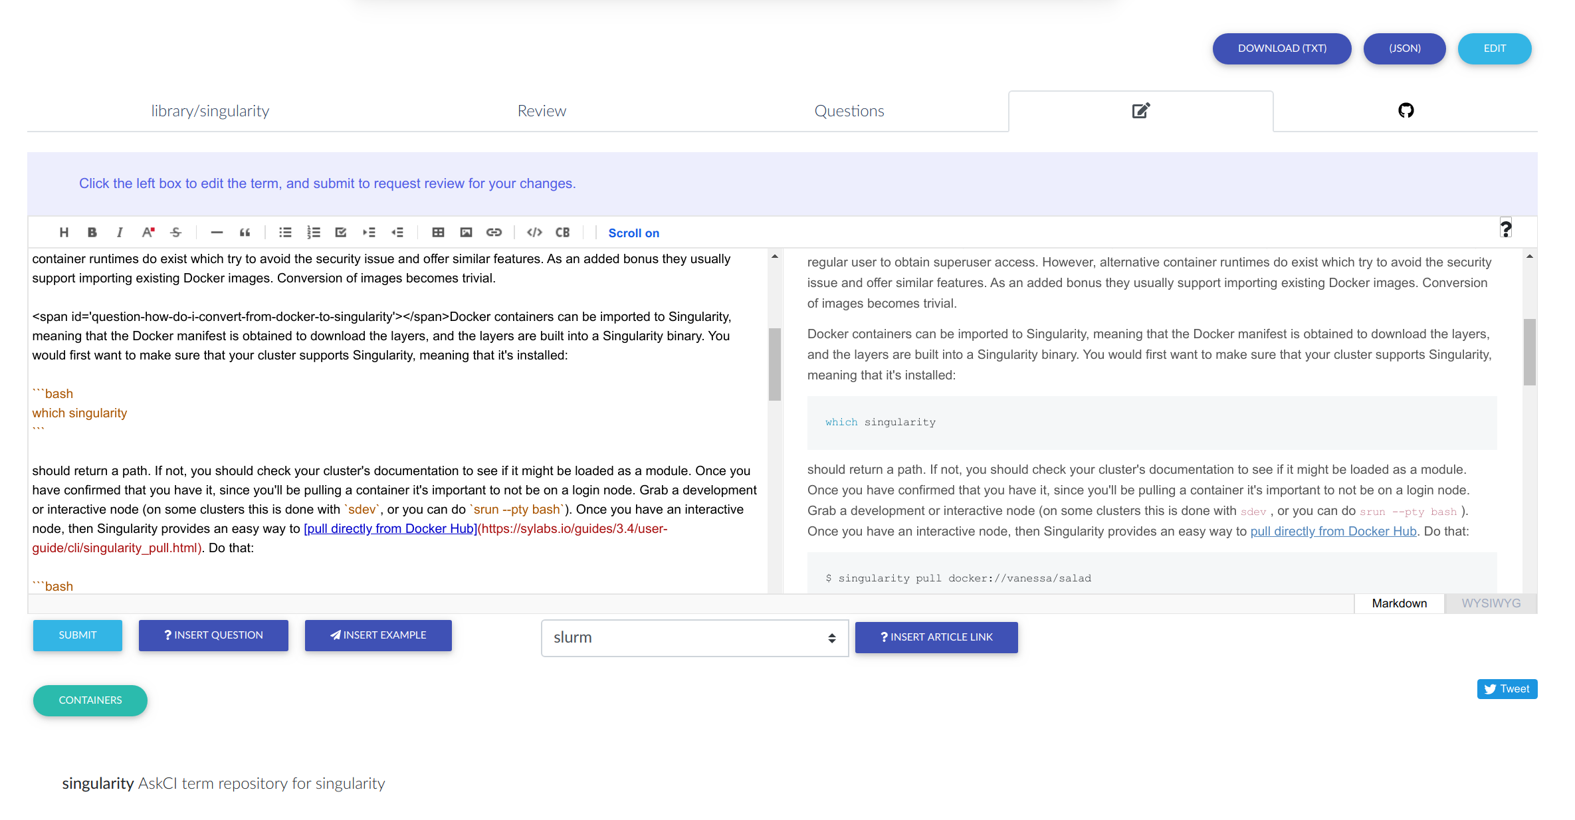
Task: Click the Docker Hub link text in markdown source
Action: point(390,529)
